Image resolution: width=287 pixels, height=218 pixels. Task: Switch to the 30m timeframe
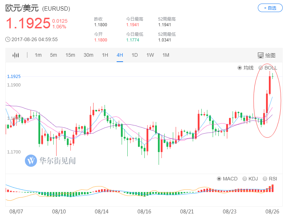click(x=89, y=55)
